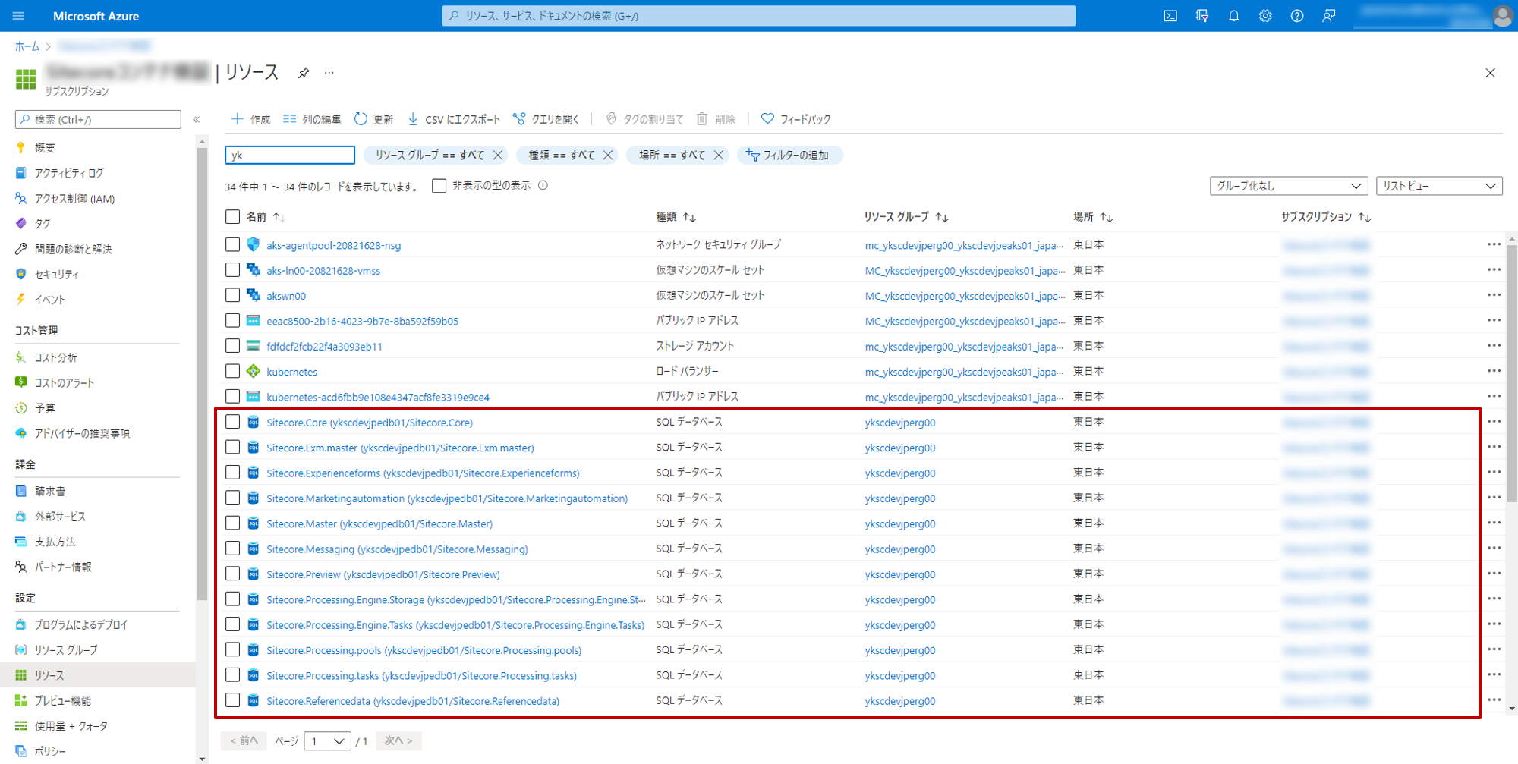This screenshot has width=1518, height=764.
Task: Collapse the left navigation menu
Action: tap(197, 119)
